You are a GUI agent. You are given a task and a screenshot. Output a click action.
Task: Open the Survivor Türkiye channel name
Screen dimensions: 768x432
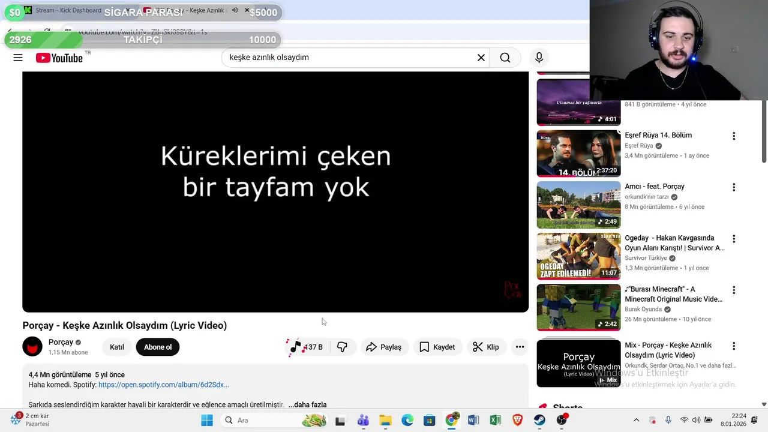click(646, 259)
